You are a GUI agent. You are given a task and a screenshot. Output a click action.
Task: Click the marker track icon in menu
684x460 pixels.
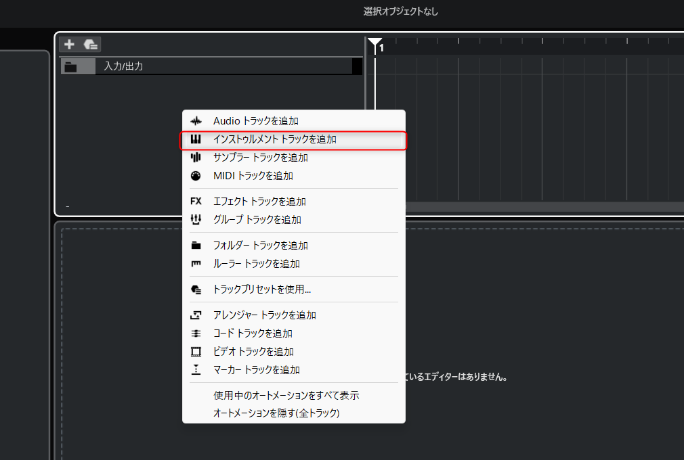pos(196,370)
